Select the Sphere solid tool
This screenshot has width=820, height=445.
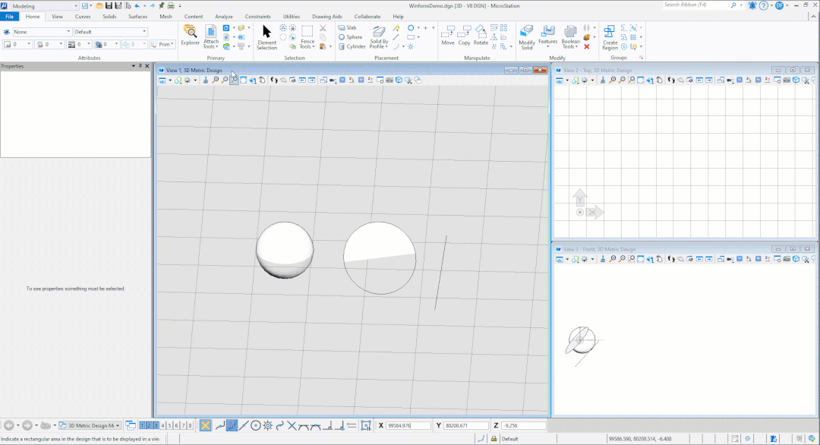point(350,37)
